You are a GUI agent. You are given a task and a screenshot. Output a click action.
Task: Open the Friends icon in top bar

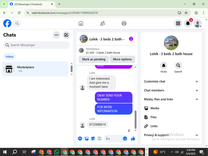[102, 23]
